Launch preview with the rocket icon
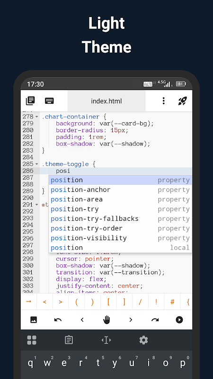The width and height of the screenshot is (213, 379). coord(183,101)
